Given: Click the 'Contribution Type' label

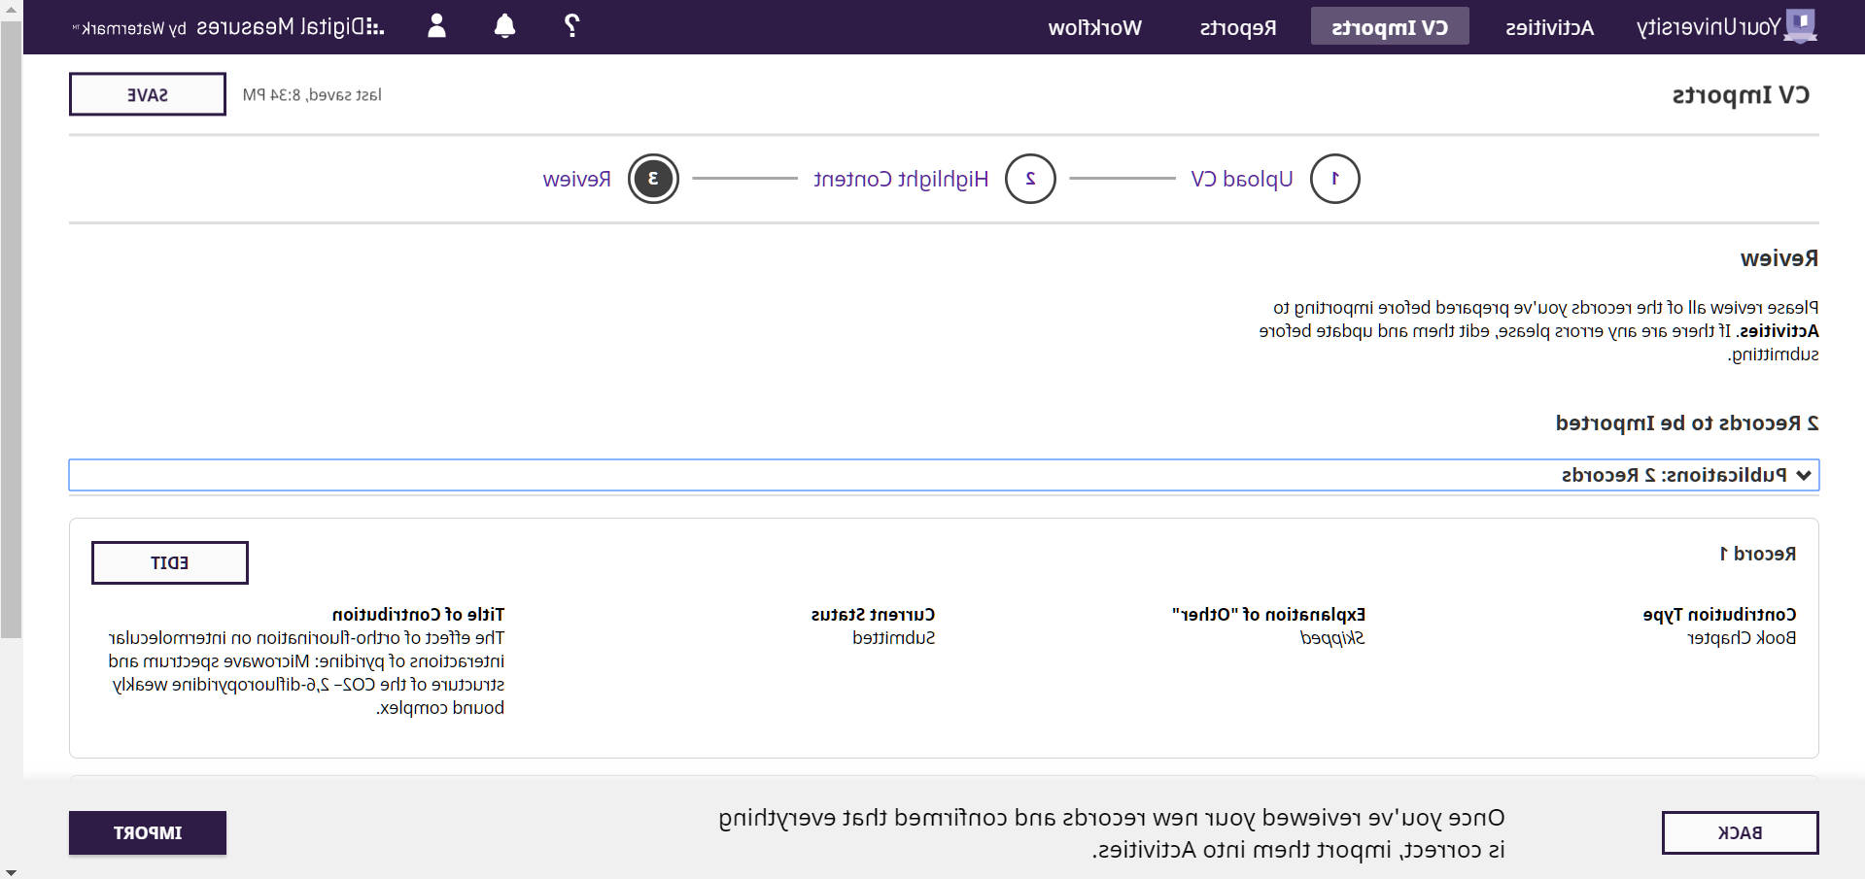Looking at the screenshot, I should click(1720, 615).
